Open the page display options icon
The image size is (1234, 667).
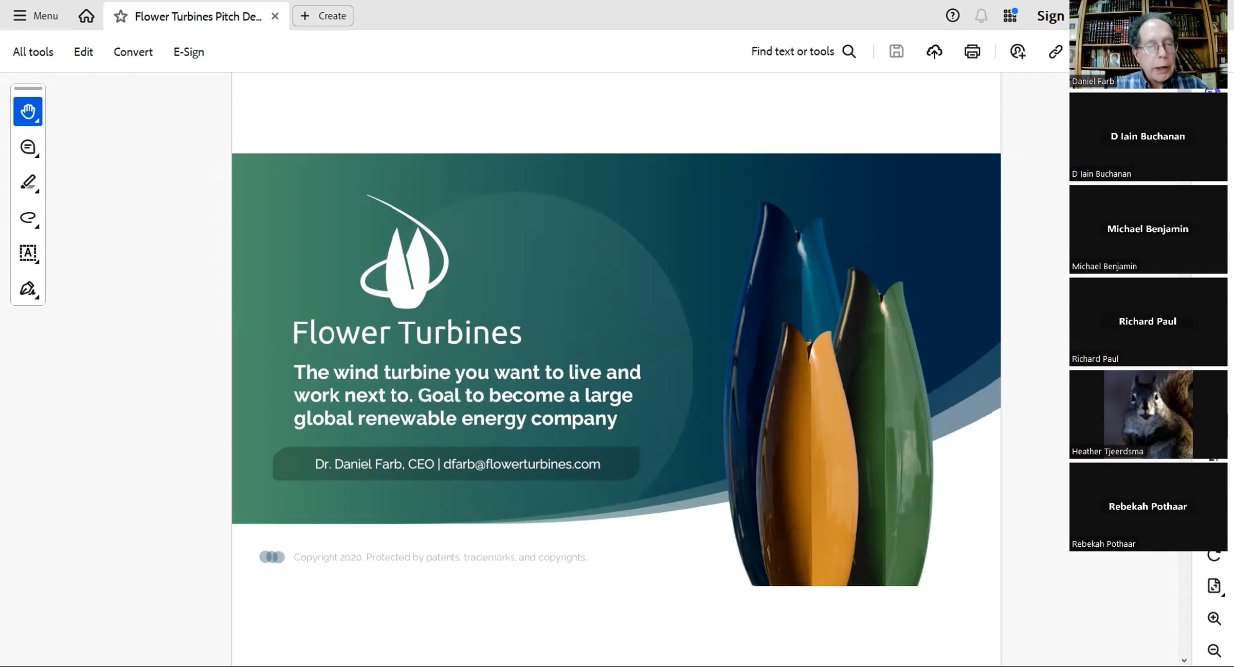tap(1214, 586)
